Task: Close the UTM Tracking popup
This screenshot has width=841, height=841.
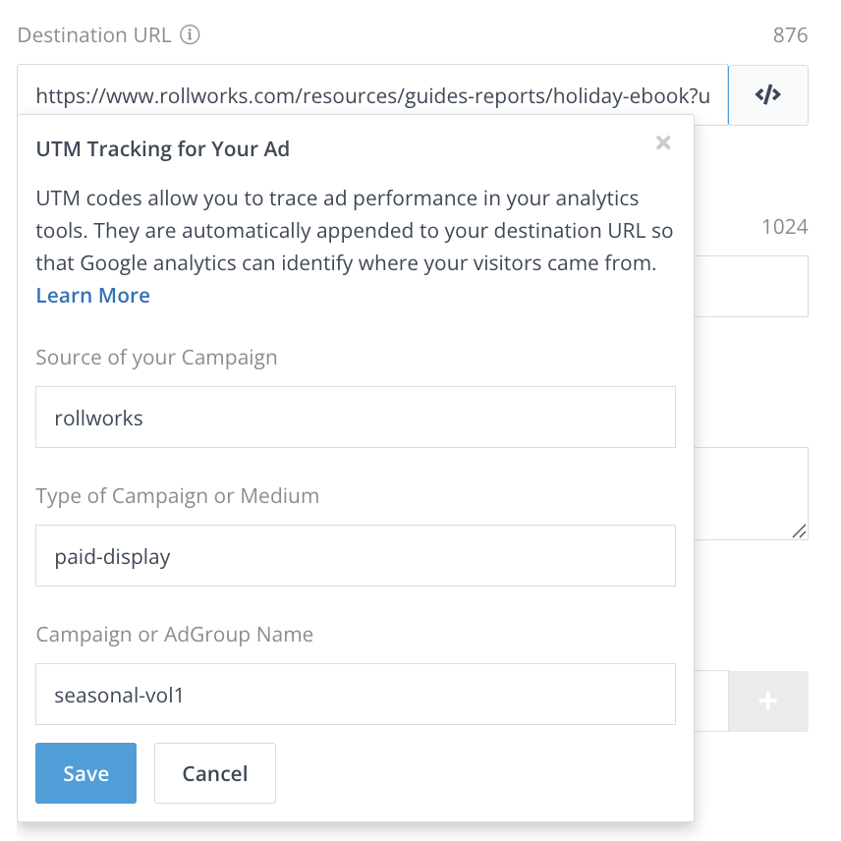Action: (663, 143)
